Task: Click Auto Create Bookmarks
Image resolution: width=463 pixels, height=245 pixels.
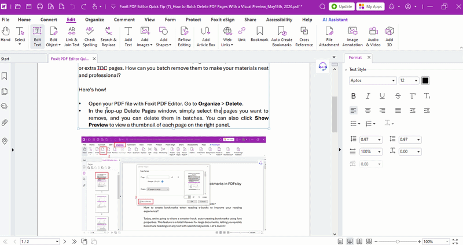Action: [x=282, y=36]
